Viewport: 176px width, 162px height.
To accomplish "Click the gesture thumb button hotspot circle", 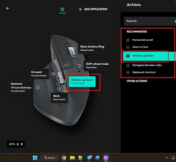I will (x=38, y=88).
